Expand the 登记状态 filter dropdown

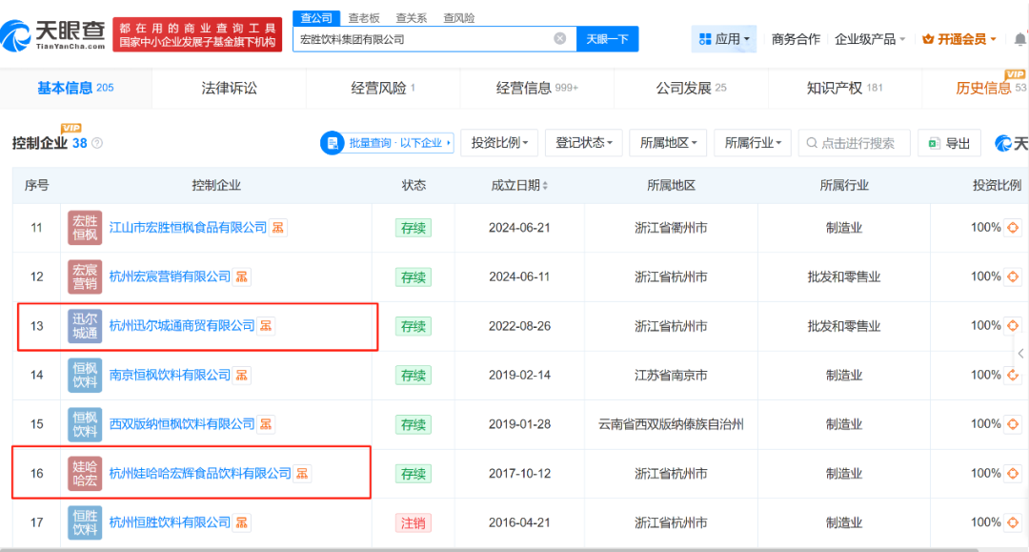pyautogui.click(x=585, y=143)
